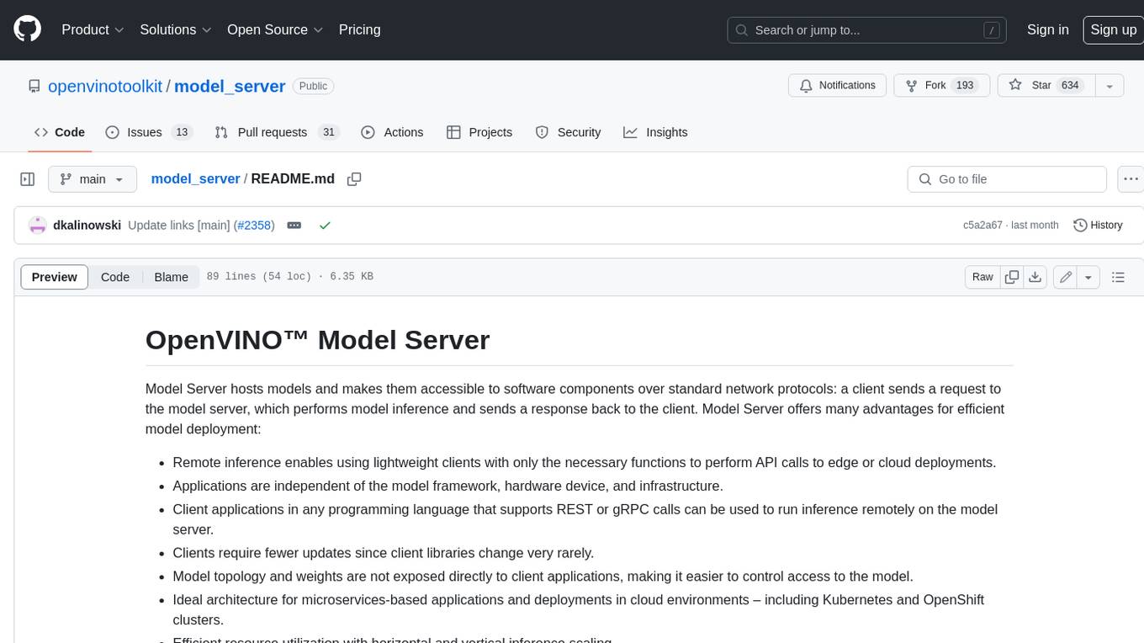Expand the Solutions menu
Screen dimensions: 1144x643
click(x=176, y=29)
